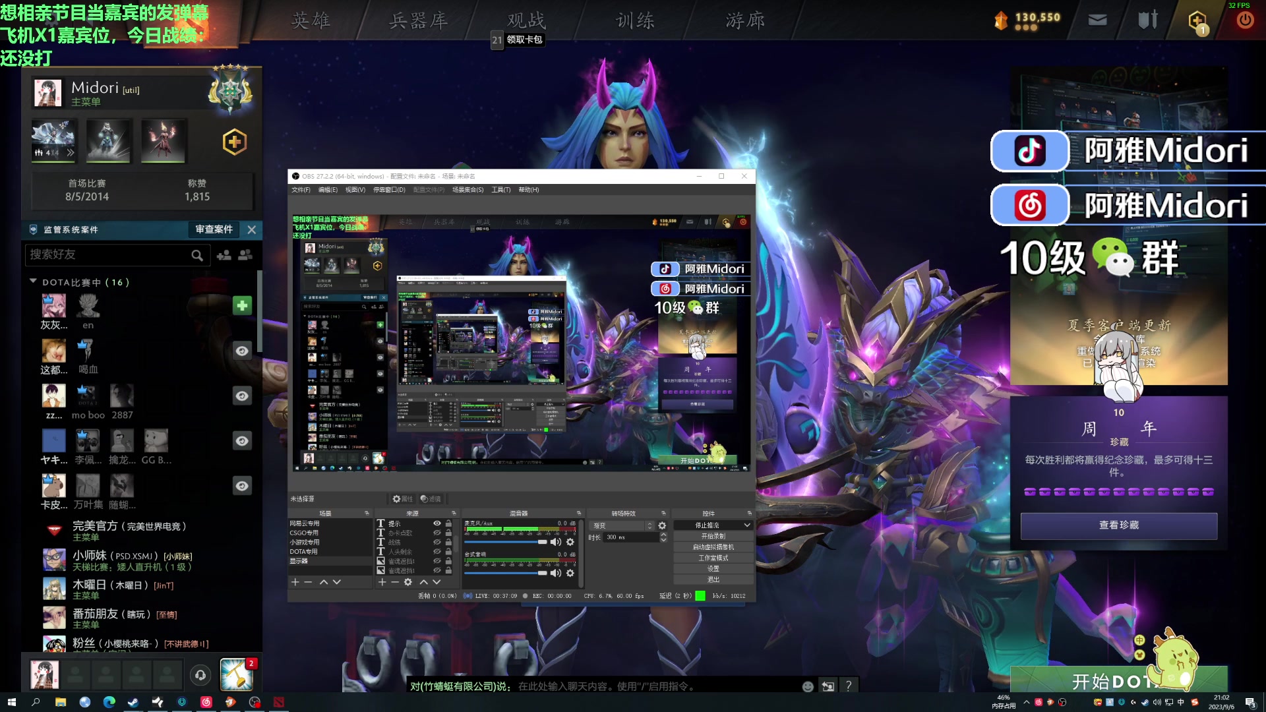Image resolution: width=1266 pixels, height=712 pixels.
Task: Toggle lock on 提示 source
Action: 448,523
